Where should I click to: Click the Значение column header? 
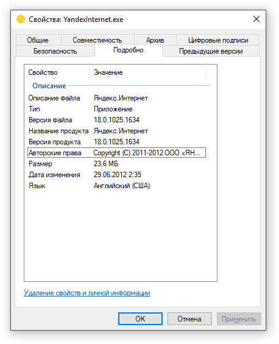(x=148, y=72)
